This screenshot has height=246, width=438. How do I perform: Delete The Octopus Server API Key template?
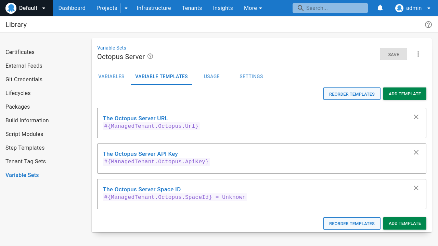(x=416, y=152)
